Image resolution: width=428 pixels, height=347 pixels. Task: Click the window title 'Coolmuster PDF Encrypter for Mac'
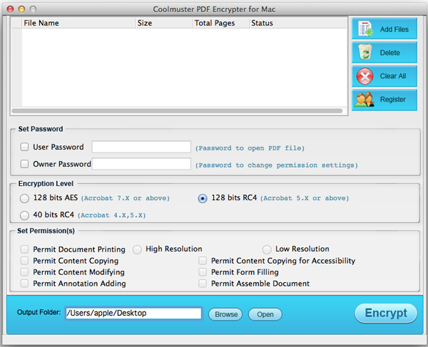[214, 9]
